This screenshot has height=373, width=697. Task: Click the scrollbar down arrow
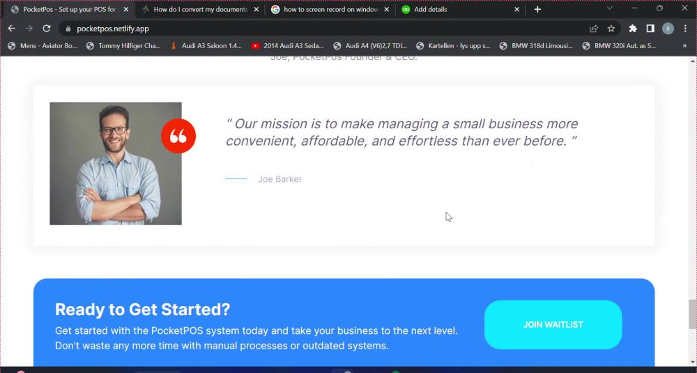pyautogui.click(x=693, y=363)
